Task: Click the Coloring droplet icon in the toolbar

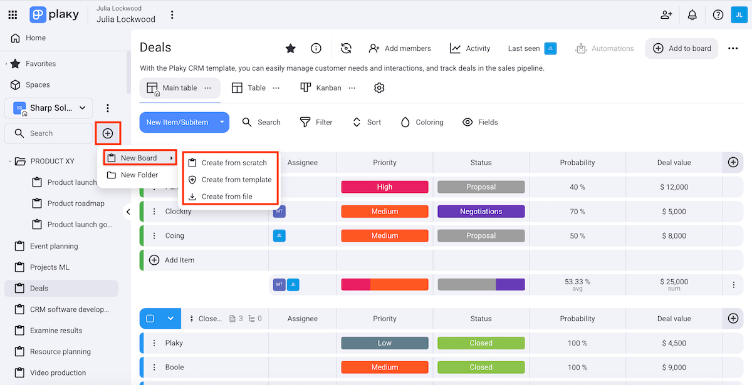Action: [x=405, y=122]
